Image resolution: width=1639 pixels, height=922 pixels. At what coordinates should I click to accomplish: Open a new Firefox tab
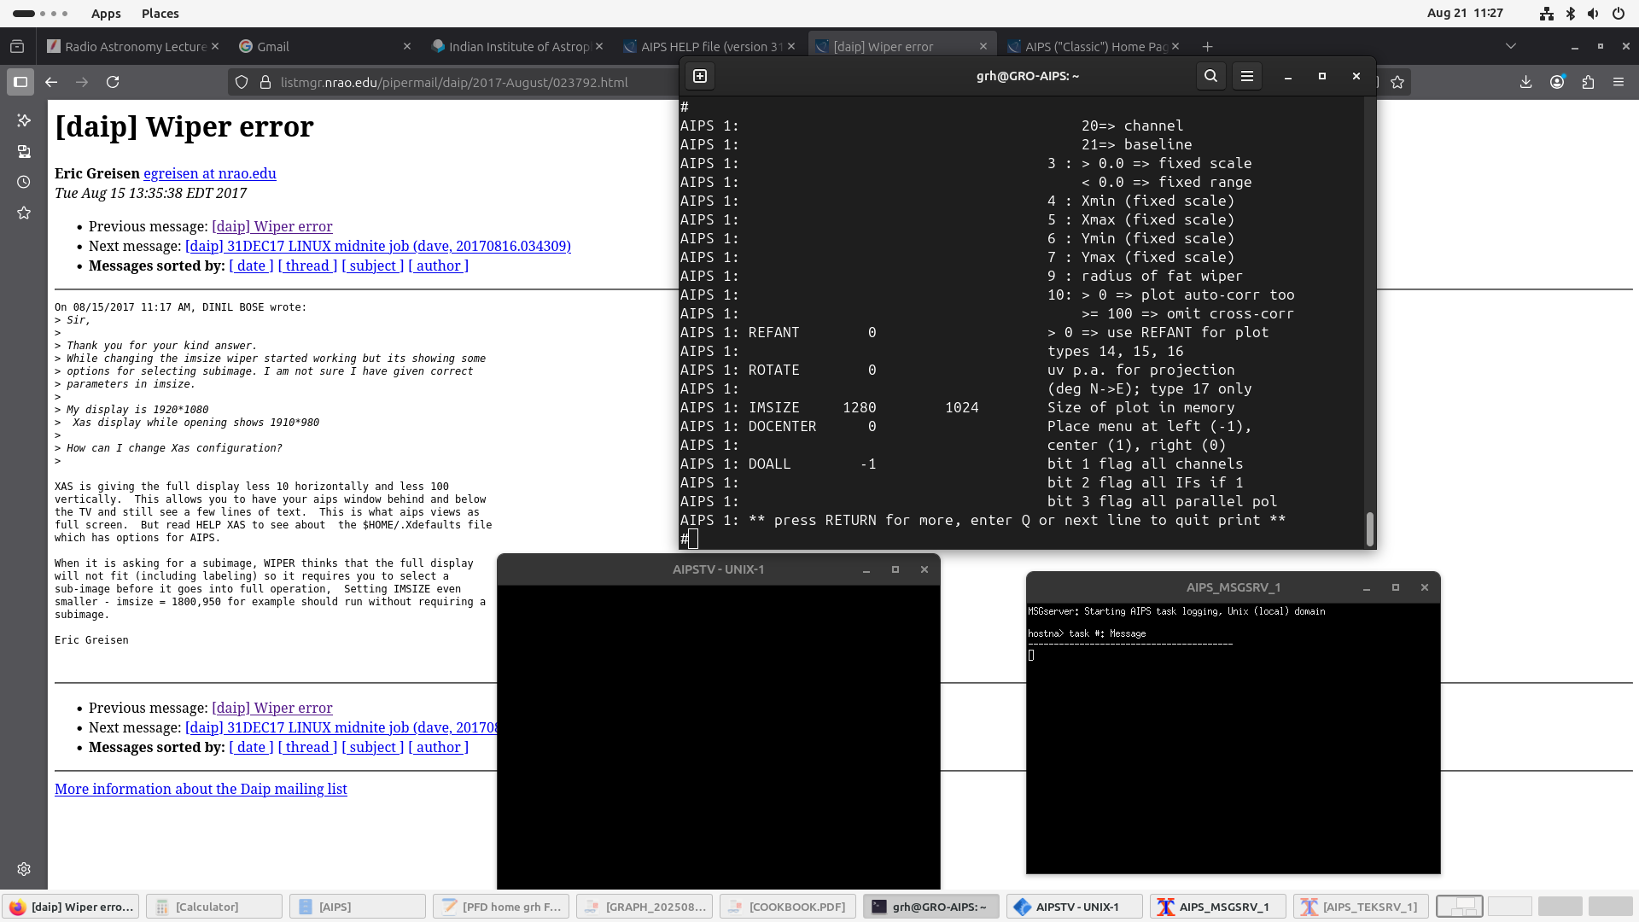(x=1207, y=46)
